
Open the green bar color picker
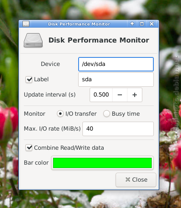[x=102, y=163]
